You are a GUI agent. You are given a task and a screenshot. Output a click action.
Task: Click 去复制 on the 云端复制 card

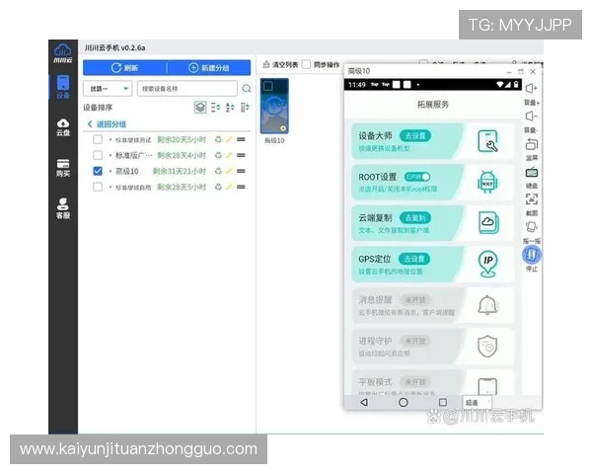pyautogui.click(x=415, y=217)
